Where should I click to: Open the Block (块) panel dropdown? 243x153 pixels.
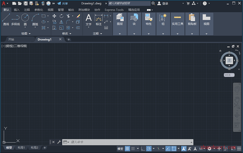pyautogui.click(x=134, y=34)
